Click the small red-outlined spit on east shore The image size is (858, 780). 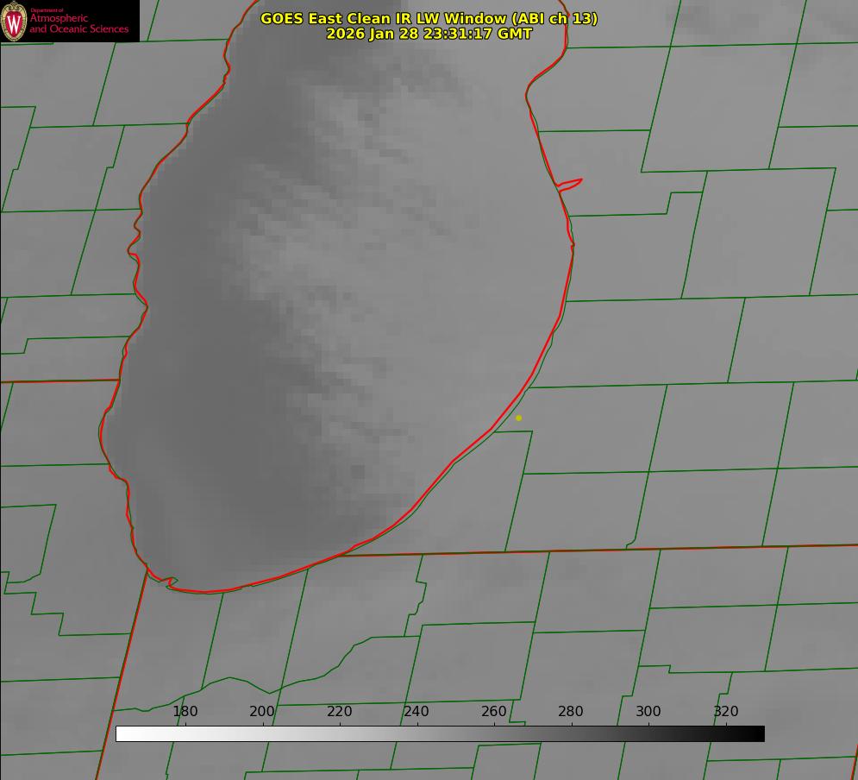tap(570, 183)
